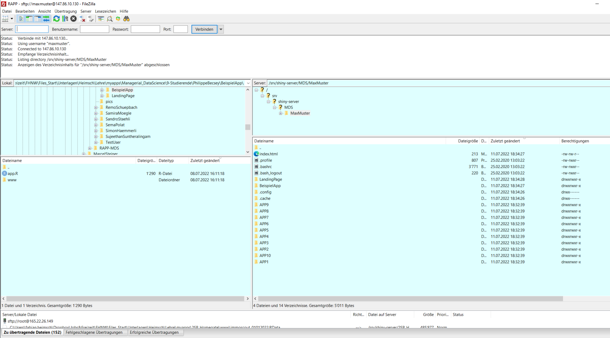Expand the MaxMuster remote tree folder
This screenshot has height=338, width=610.
coord(281,113)
